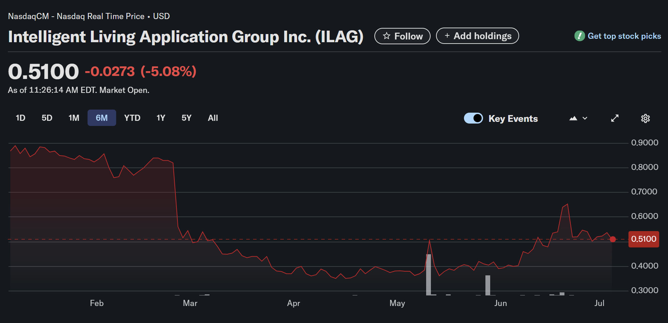The height and width of the screenshot is (323, 668).
Task: Toggle the Key Events switch
Action: coord(473,118)
